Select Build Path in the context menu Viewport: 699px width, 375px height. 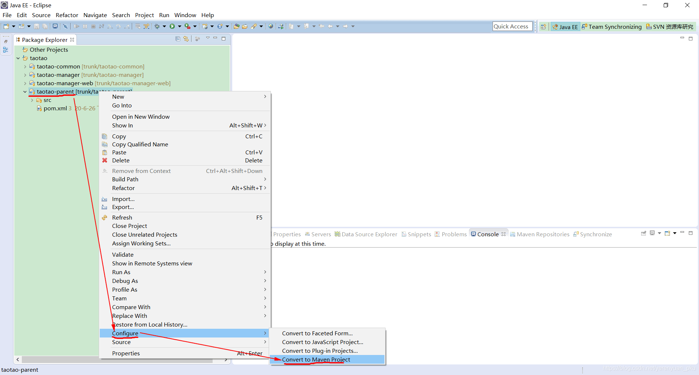click(185, 179)
